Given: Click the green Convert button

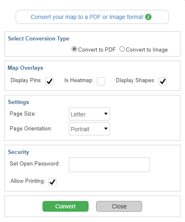Looking at the screenshot, I should point(66,206).
